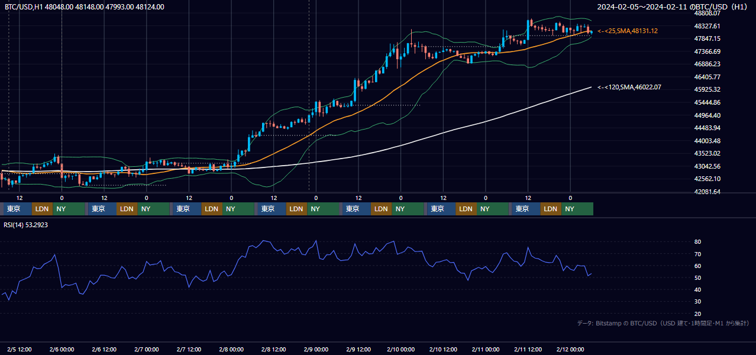The height and width of the screenshot is (355, 756).
Task: Click price axis value 42081.64
Action: coord(707,192)
